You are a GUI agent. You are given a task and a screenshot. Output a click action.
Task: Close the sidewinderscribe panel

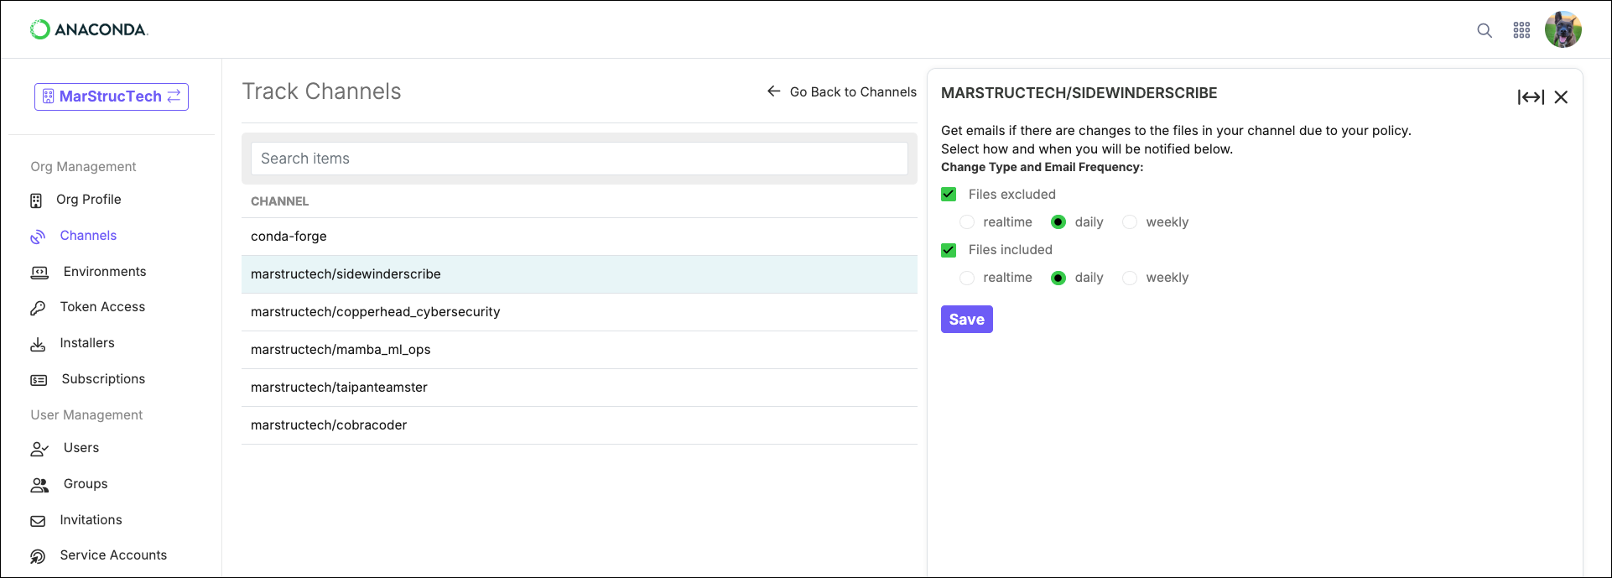[x=1561, y=97]
